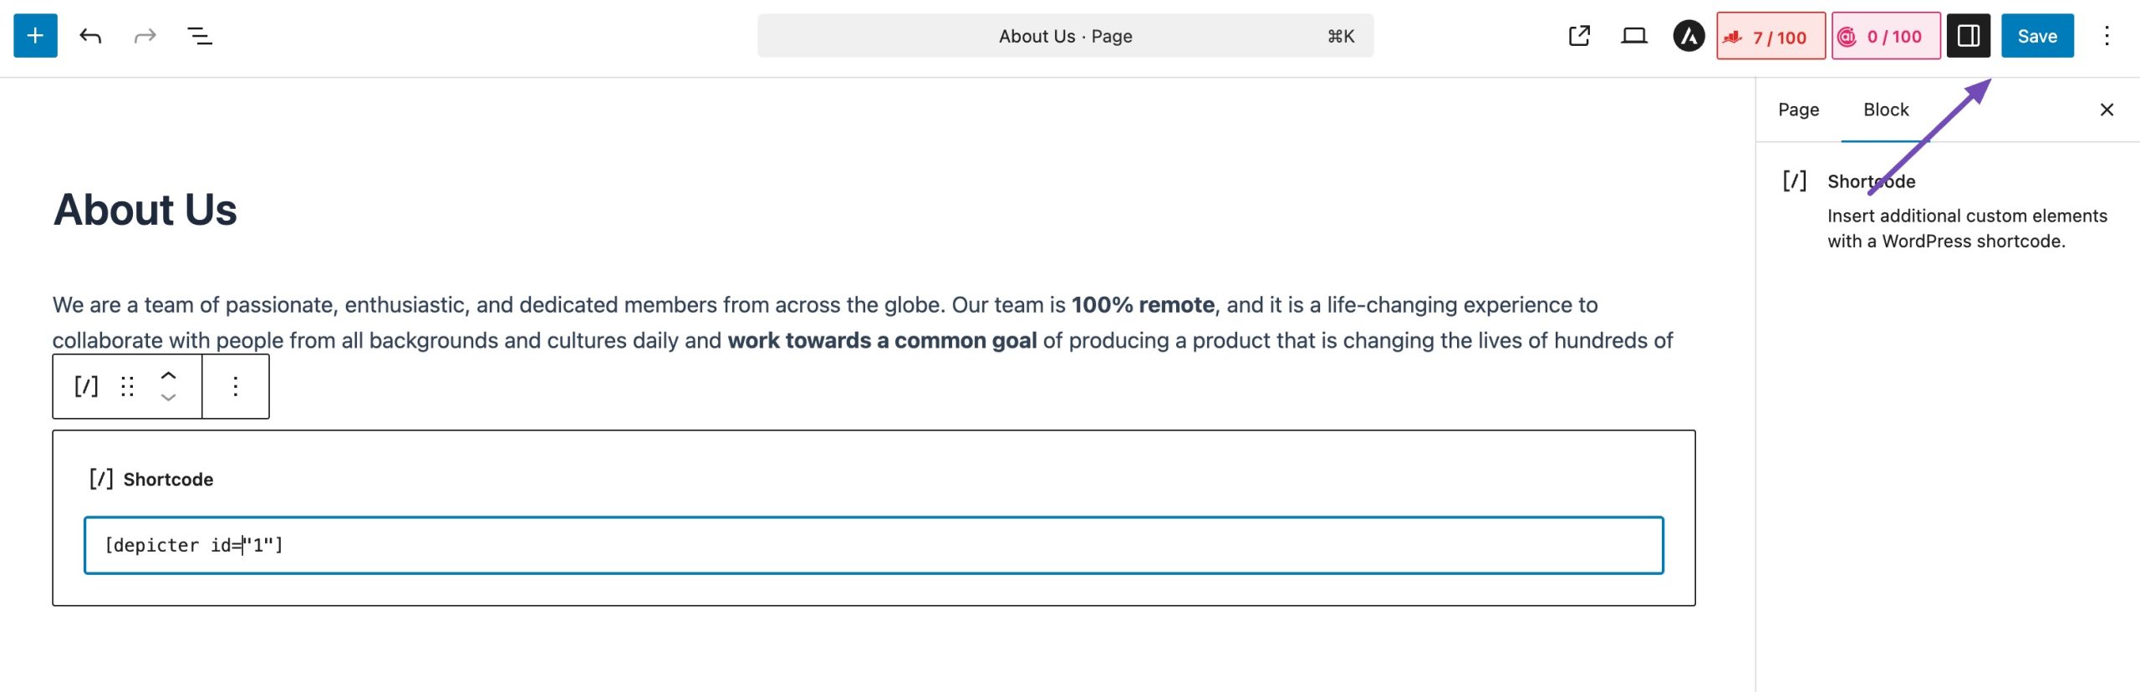Save the About Us page

pos(2037,36)
